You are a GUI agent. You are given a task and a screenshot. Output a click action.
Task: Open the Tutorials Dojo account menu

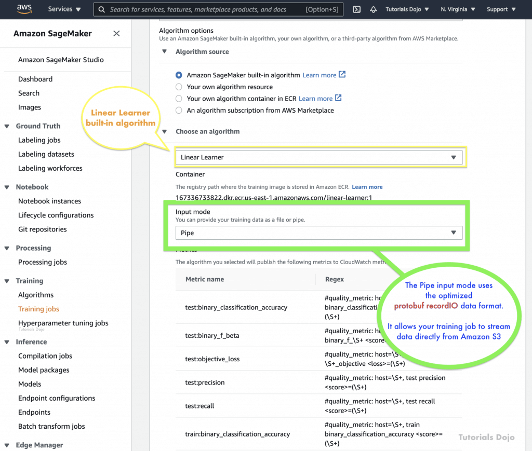point(407,9)
